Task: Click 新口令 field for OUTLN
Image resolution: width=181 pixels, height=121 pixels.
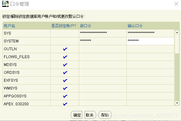Action: coord(103,49)
